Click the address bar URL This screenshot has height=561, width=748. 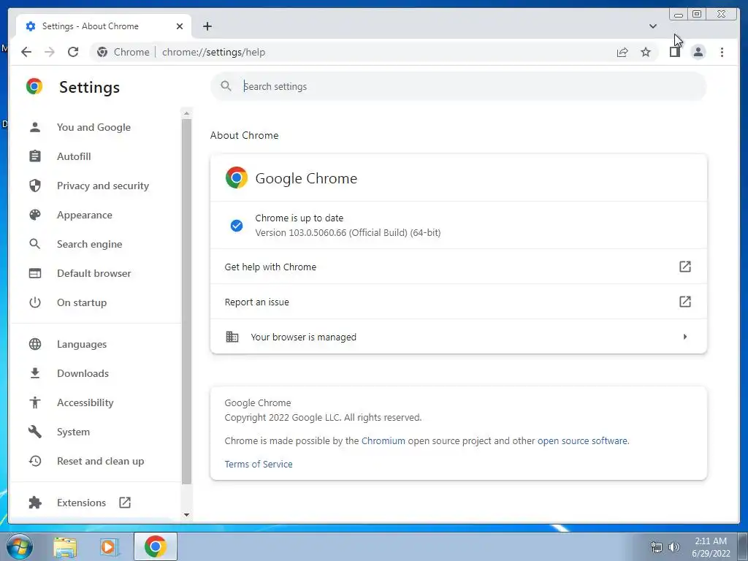(x=213, y=52)
